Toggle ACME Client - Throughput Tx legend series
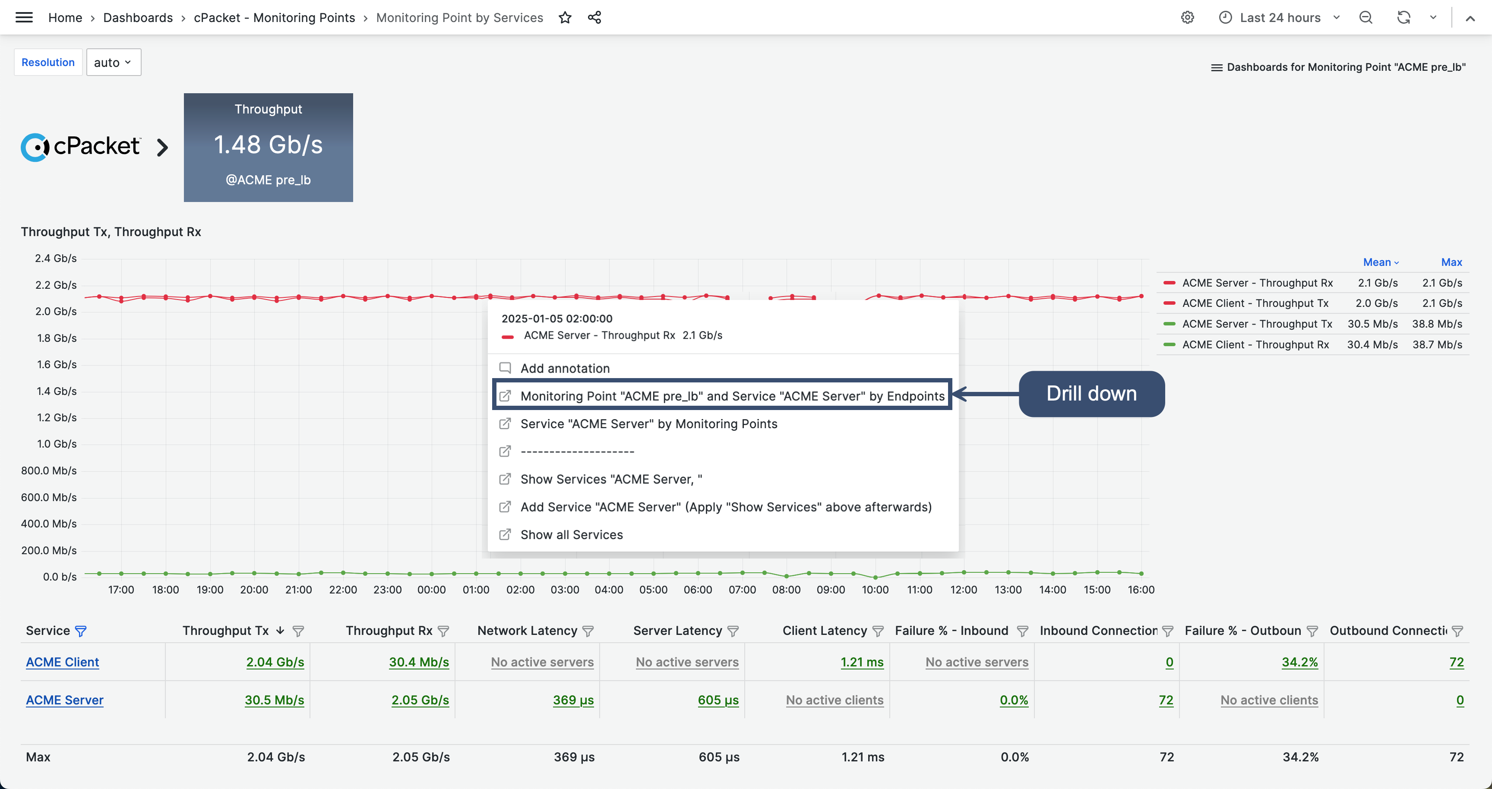 coord(1255,303)
